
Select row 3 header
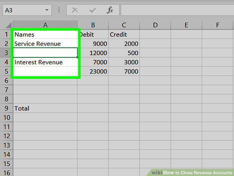tap(6, 53)
